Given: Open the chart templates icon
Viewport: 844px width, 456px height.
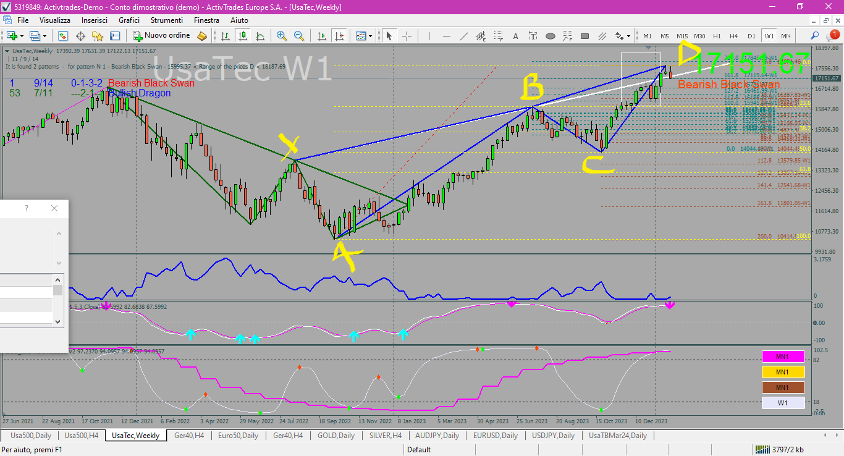Looking at the screenshot, I should [x=361, y=36].
